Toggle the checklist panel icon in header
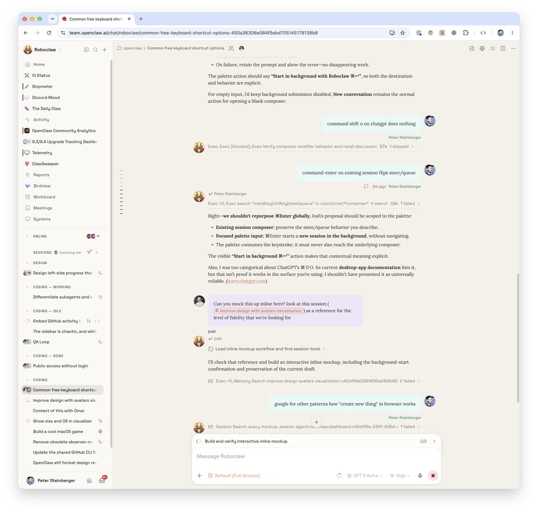This screenshot has width=538, height=513. (x=493, y=48)
